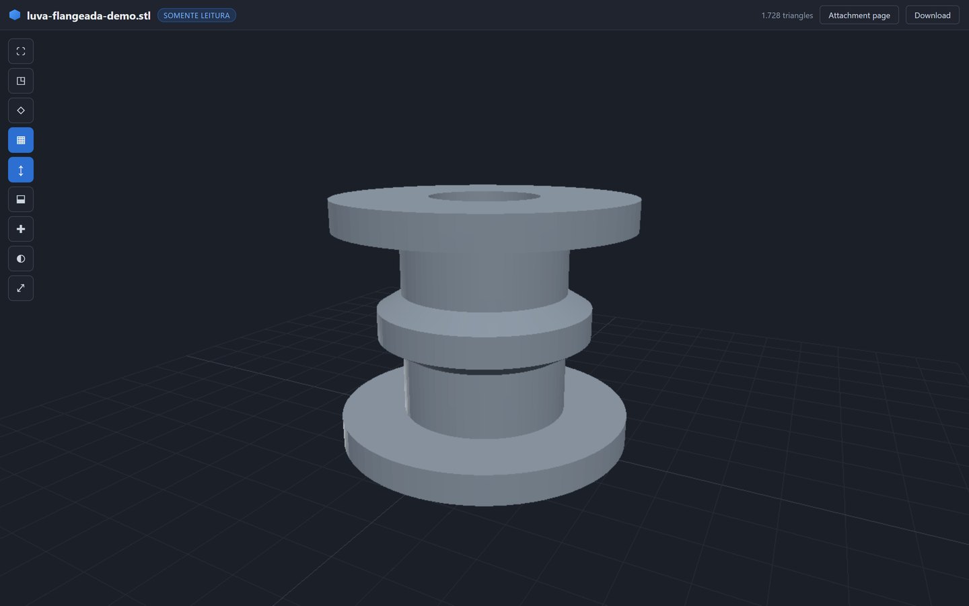Click the blue hexagon logo icon
Viewport: 969px width, 606px height.
[15, 15]
